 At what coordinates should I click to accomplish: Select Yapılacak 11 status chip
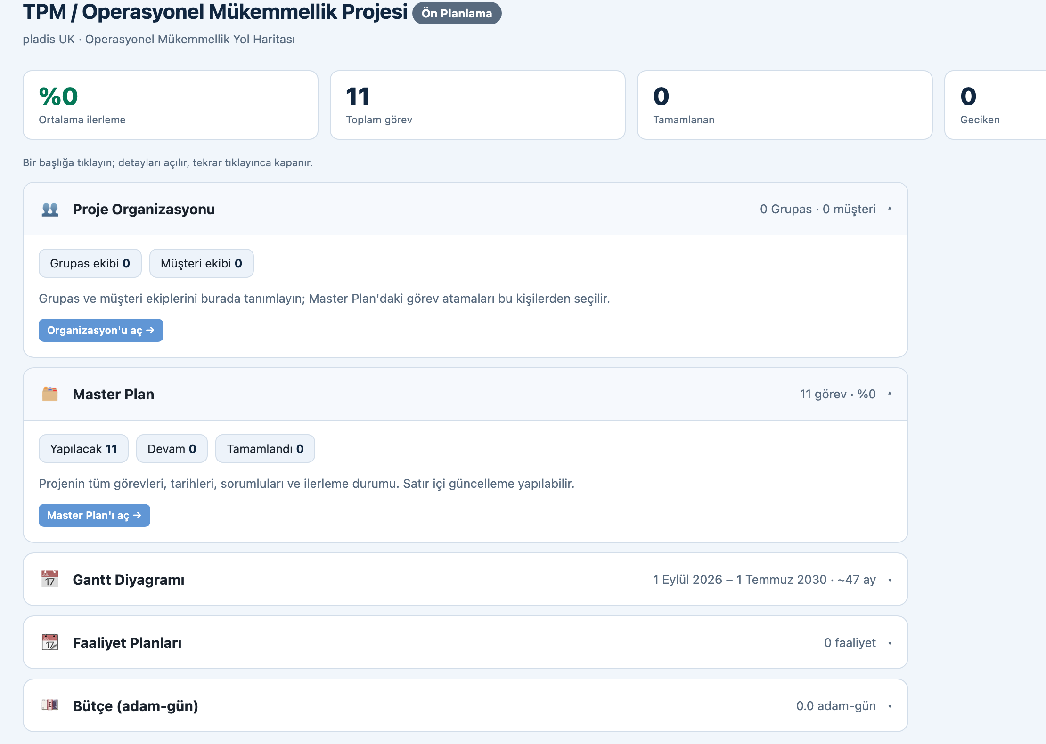click(83, 448)
